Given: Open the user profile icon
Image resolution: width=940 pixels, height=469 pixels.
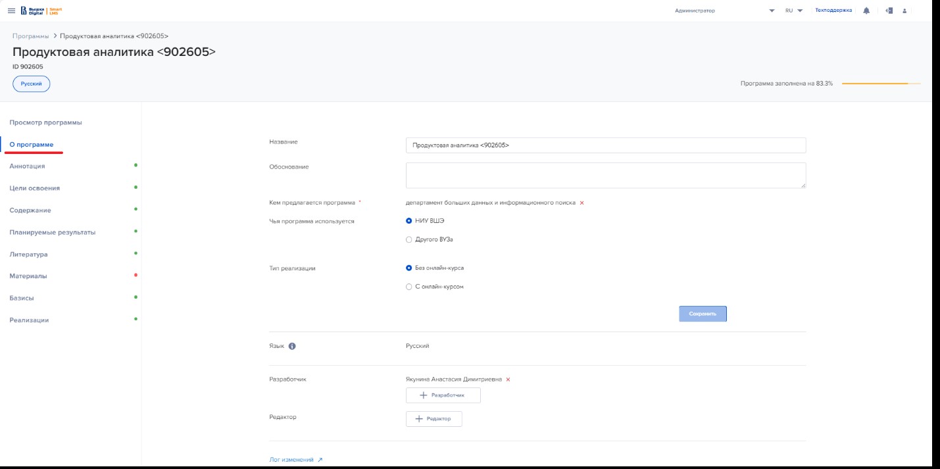Looking at the screenshot, I should pyautogui.click(x=905, y=11).
